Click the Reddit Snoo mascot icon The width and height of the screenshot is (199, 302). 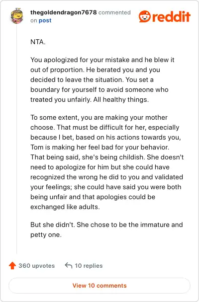click(x=145, y=16)
